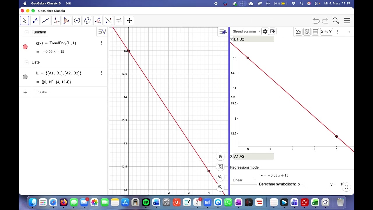Open the Edit menu in the menu bar

(68, 3)
